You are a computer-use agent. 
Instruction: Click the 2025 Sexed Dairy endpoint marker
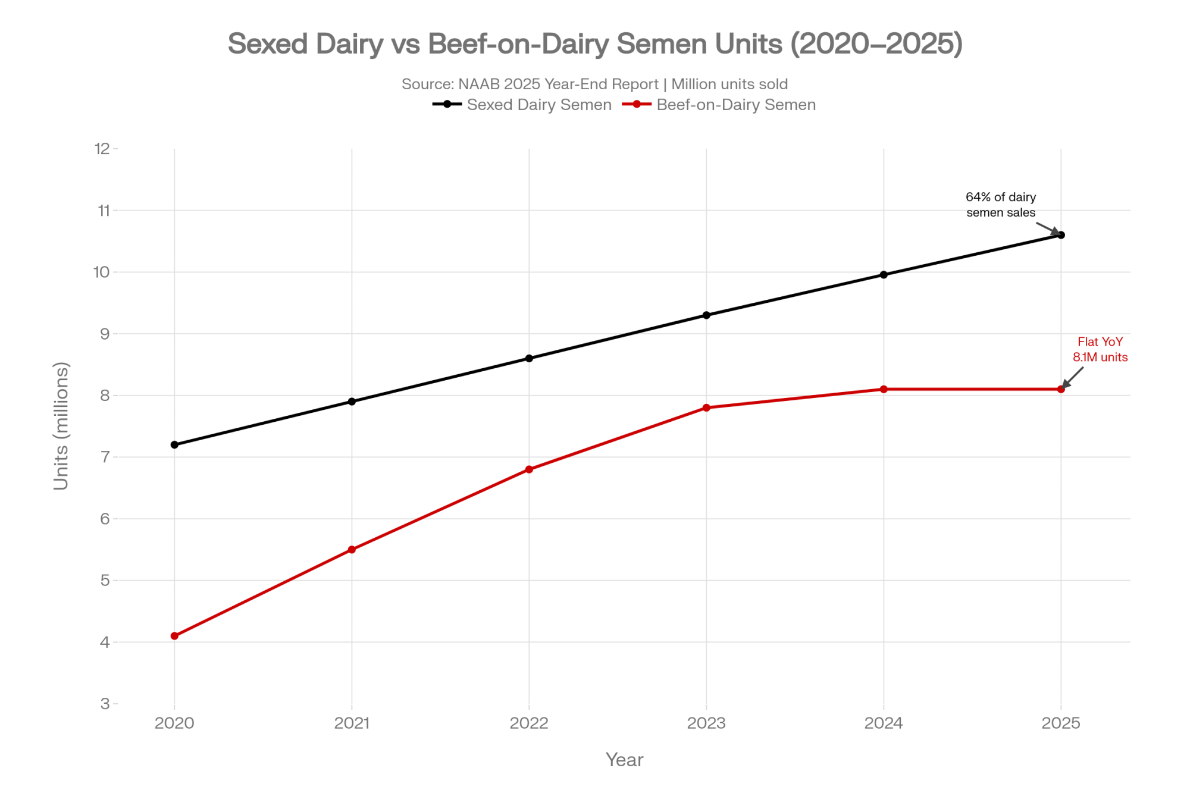[x=1061, y=235]
